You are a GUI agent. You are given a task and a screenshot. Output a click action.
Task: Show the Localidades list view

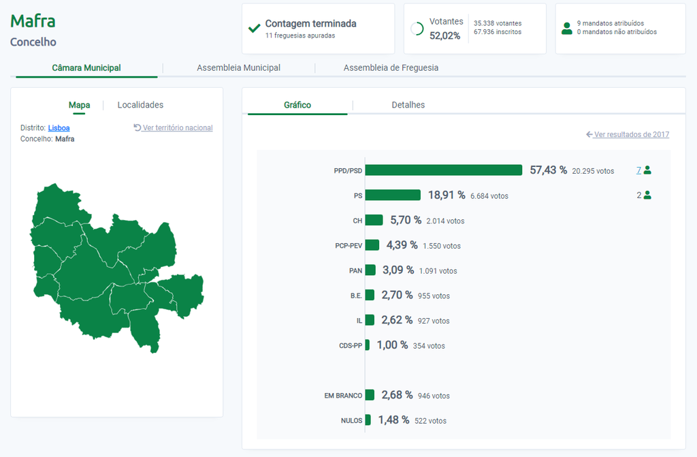140,105
